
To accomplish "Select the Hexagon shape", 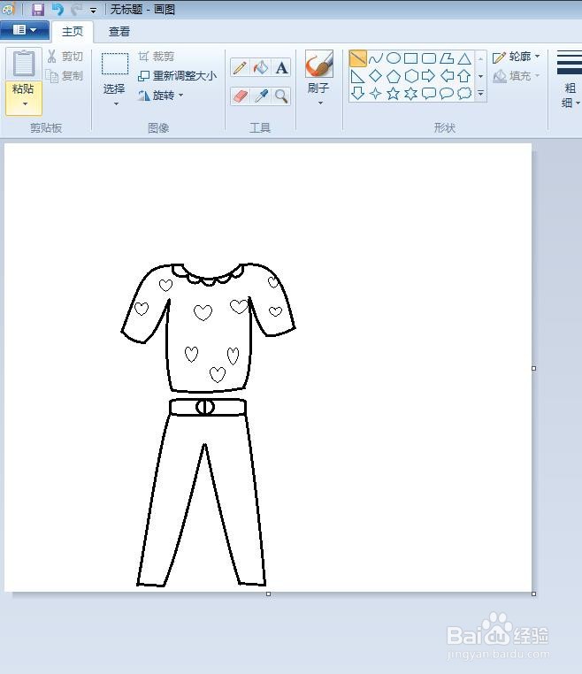I will point(411,76).
